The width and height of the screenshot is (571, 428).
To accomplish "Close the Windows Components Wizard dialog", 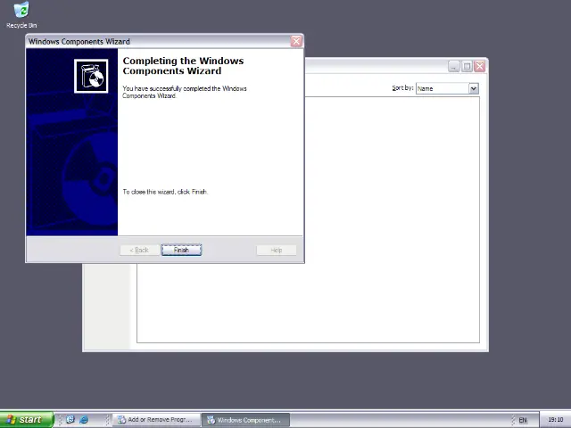I will click(x=296, y=41).
